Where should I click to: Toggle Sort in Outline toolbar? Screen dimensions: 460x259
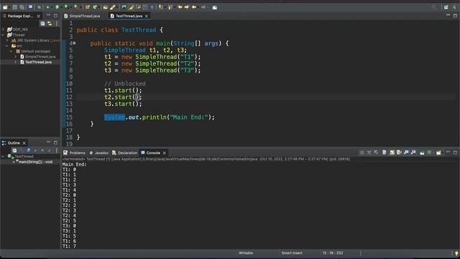(x=21, y=150)
